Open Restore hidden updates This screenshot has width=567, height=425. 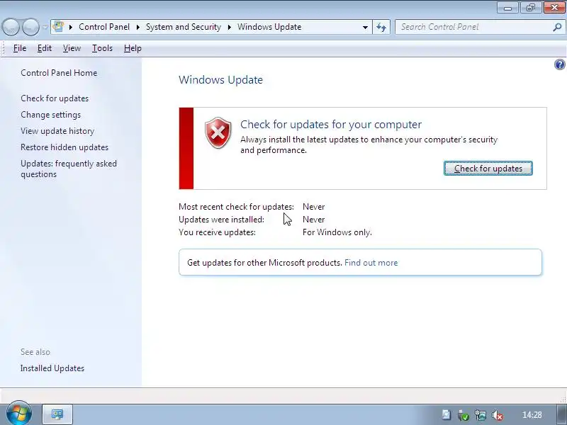click(64, 147)
